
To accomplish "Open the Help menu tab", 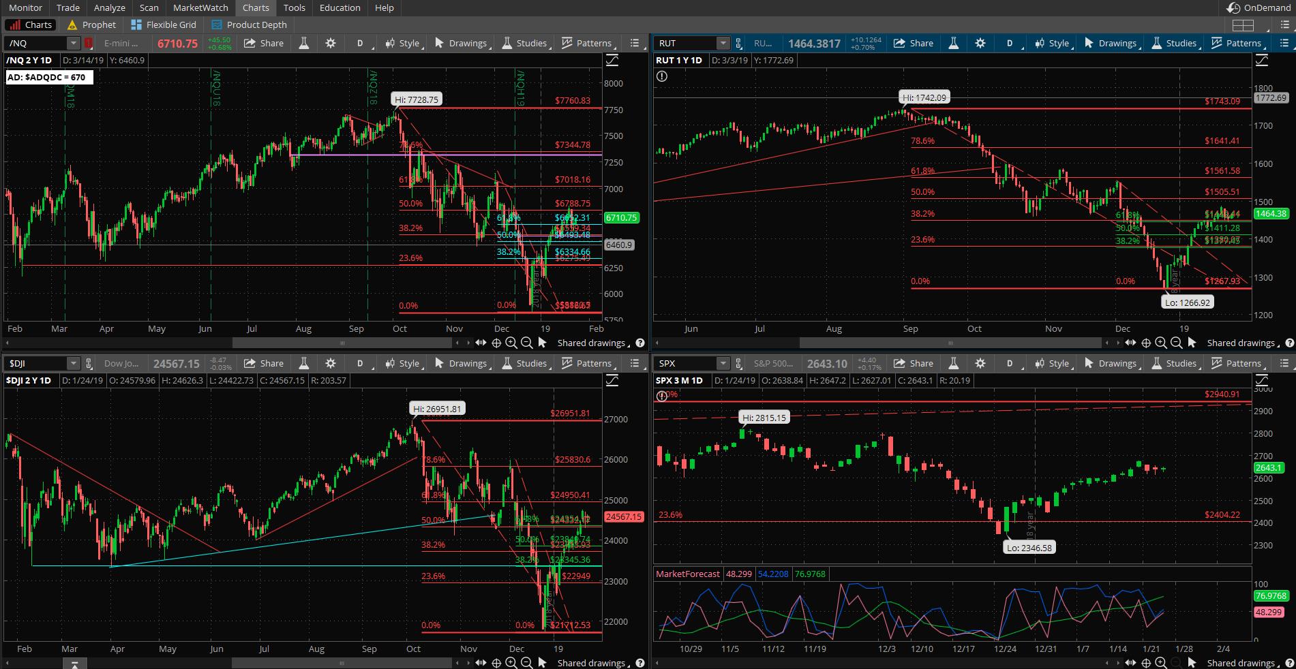I will 384,7.
